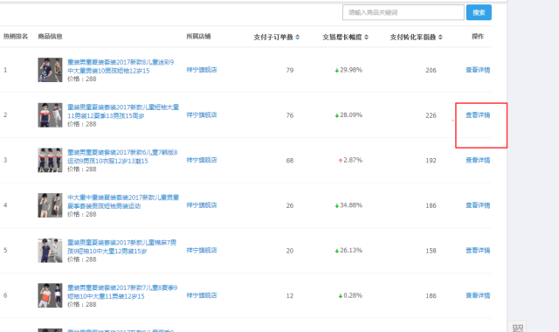This screenshot has height=332, width=559.
Task: View 查看详情 for rank 5 product
Action: coord(478,251)
